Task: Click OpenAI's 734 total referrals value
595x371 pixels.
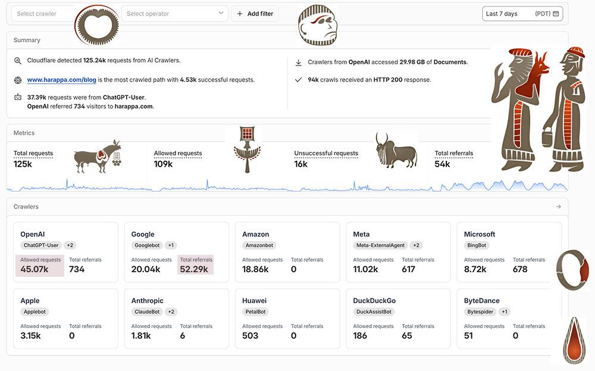Action: click(x=77, y=269)
